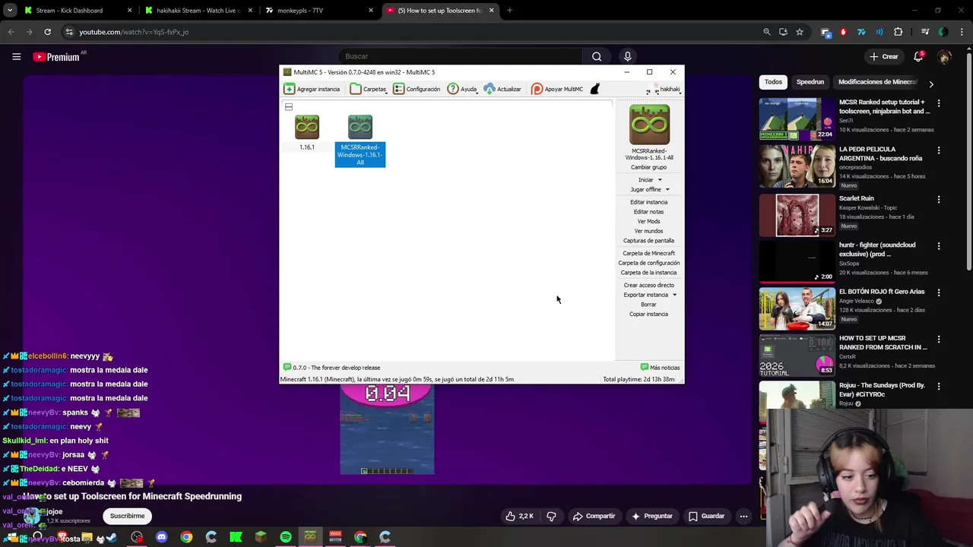
Task: Click Más noticias in MultiMC status bar
Action: (x=660, y=368)
